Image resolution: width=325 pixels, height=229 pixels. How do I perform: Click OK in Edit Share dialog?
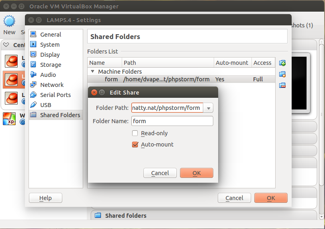pyautogui.click(x=196, y=173)
